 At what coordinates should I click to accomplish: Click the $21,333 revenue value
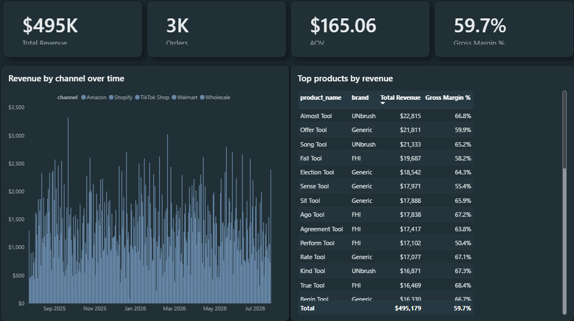coord(410,144)
